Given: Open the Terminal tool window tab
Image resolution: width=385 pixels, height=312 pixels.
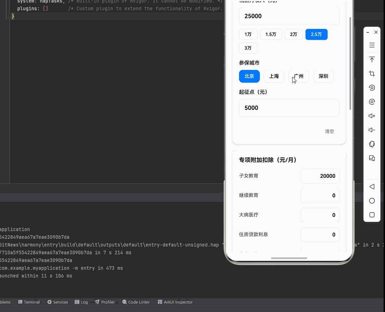Looking at the screenshot, I should [29, 302].
